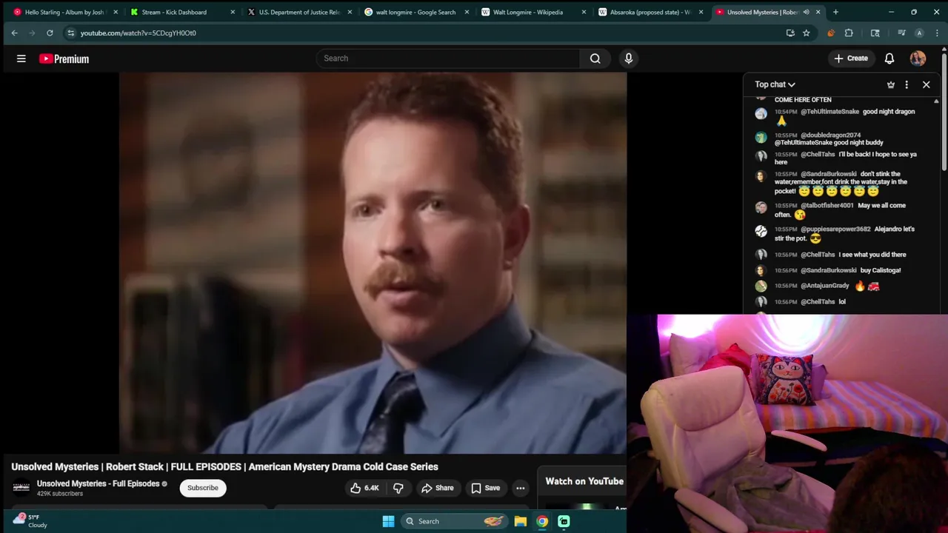Click 'I see what you did there' message
Image resolution: width=948 pixels, height=533 pixels.
872,255
